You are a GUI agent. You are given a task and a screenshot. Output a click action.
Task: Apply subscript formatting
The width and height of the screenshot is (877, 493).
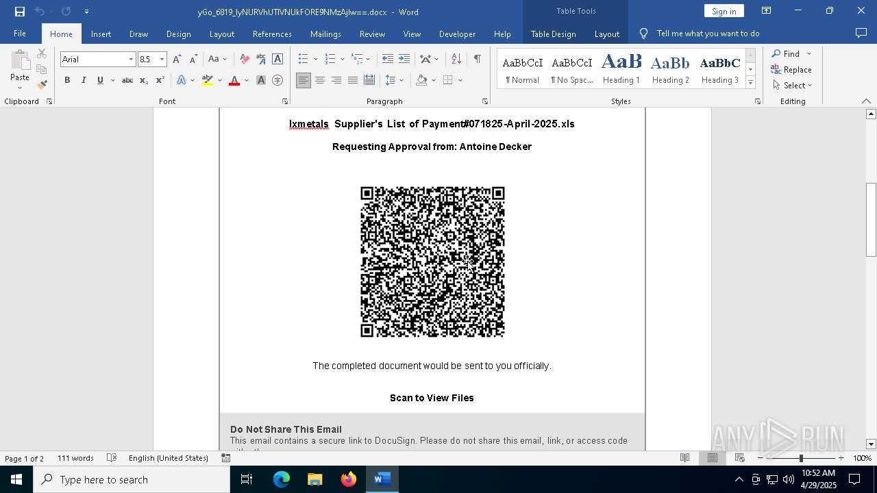(144, 81)
